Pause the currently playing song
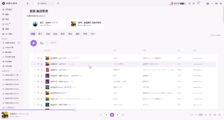The height and width of the screenshot is (120, 224). pos(112,115)
